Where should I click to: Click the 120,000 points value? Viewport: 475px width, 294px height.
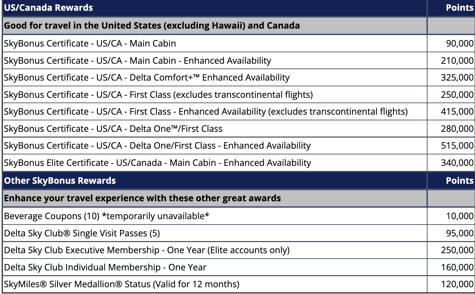coord(457,284)
